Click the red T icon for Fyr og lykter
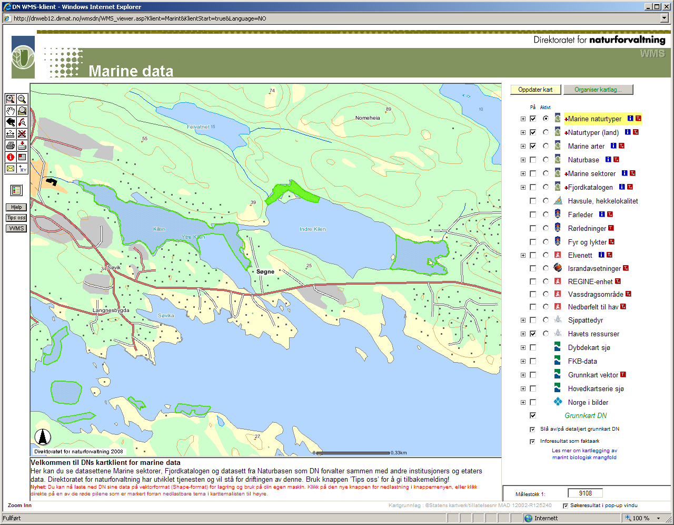The width and height of the screenshot is (674, 525). pos(611,242)
